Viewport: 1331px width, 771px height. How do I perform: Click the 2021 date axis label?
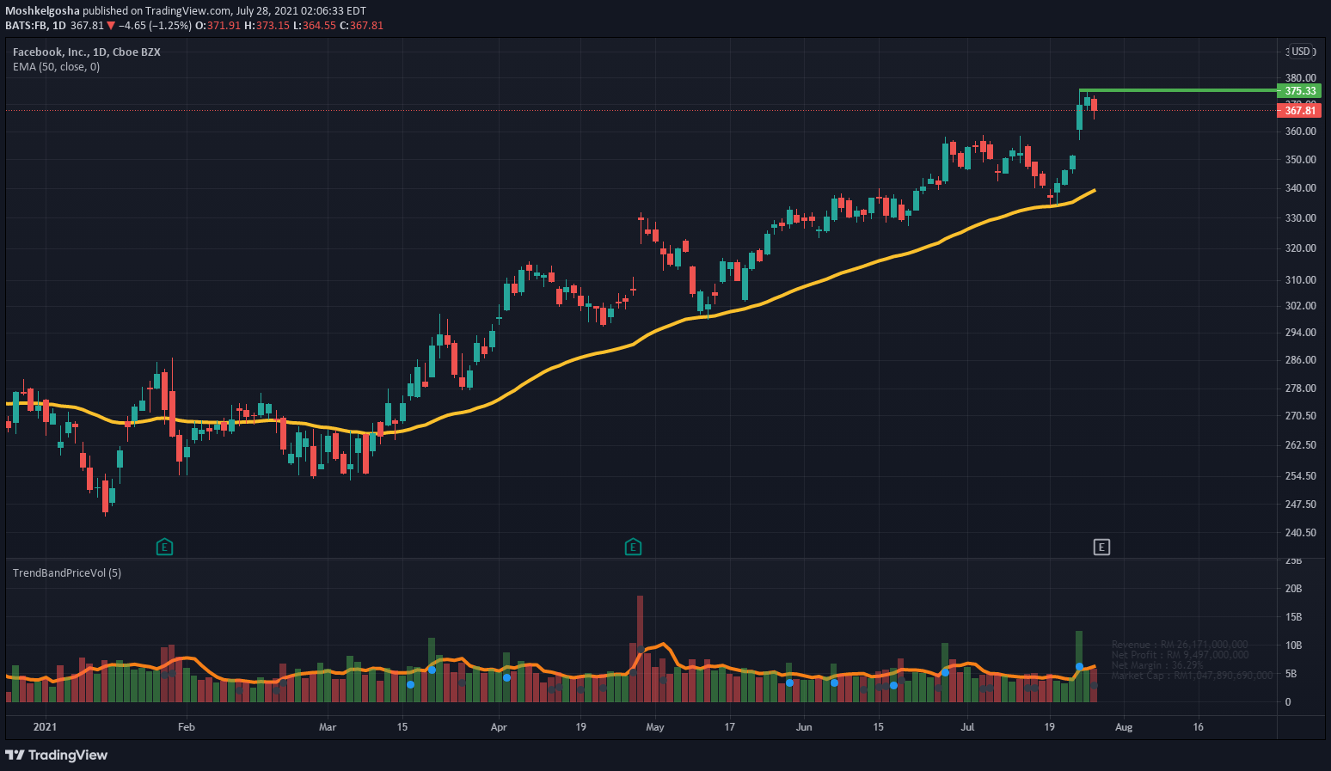45,727
